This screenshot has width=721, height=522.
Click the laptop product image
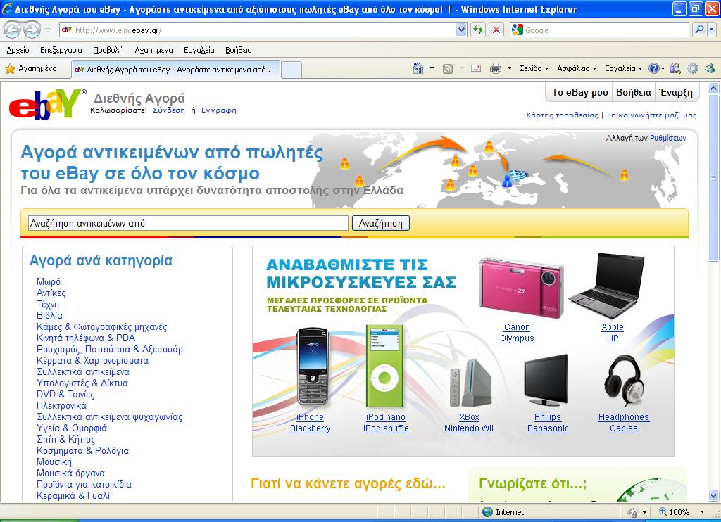607,286
